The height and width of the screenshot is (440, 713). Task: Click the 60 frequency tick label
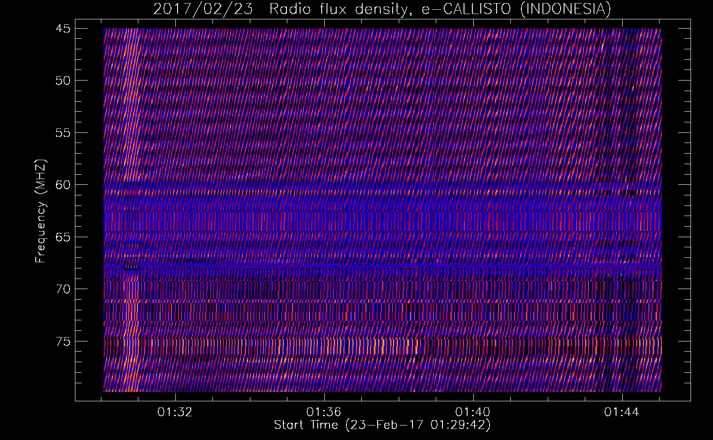pos(63,185)
